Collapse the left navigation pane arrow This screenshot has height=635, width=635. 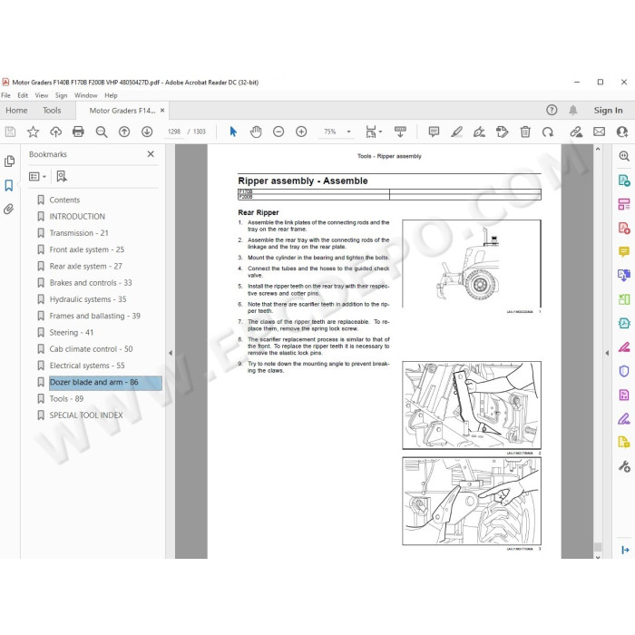[x=171, y=353]
